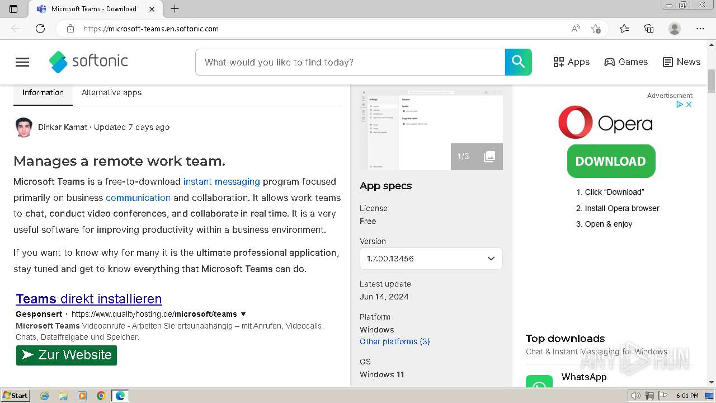This screenshot has width=716, height=403.
Task: Select the Edge taskbar button
Action: 120,396
